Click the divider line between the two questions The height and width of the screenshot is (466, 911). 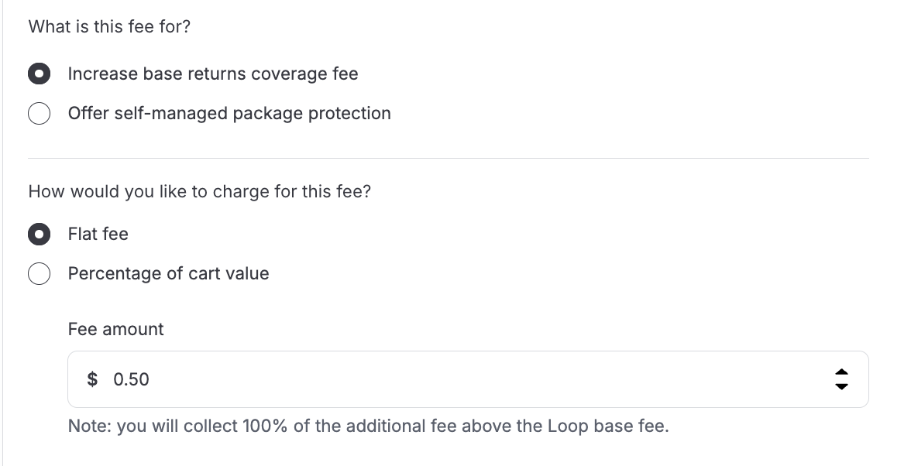tap(448, 159)
